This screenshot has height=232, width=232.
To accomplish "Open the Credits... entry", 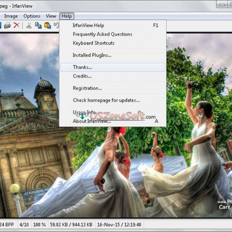I will point(82,76).
